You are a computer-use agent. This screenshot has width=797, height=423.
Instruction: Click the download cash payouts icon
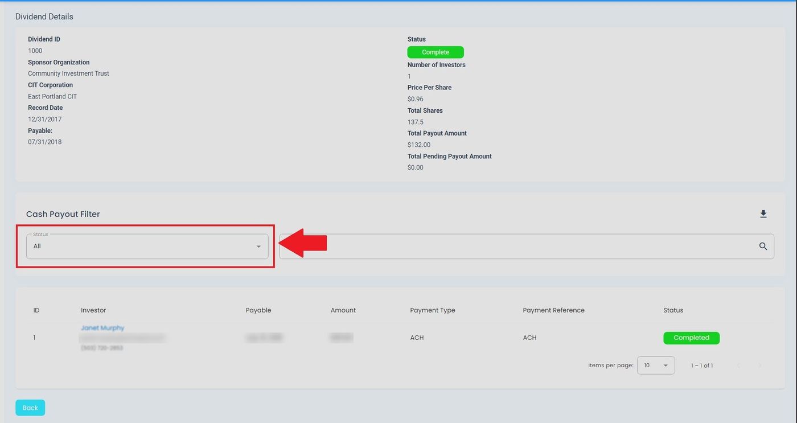pos(763,214)
